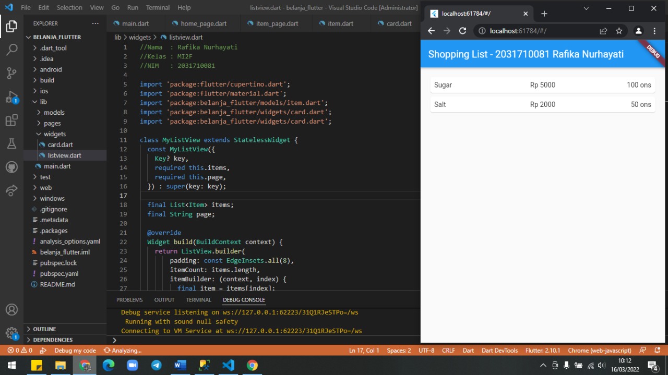Open the Manage settings gear
Viewport: 668px width, 375px height.
pyautogui.click(x=11, y=333)
